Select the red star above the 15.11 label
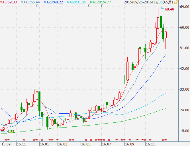The height and width of the screenshot is (146, 190). [24, 140]
